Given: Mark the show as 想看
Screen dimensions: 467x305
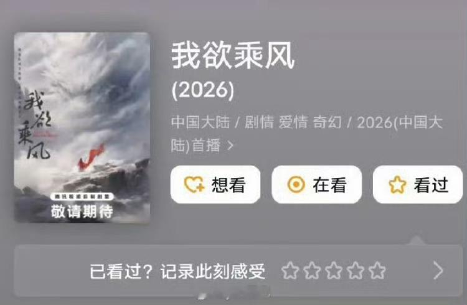Looking at the screenshot, I should click(x=215, y=185).
